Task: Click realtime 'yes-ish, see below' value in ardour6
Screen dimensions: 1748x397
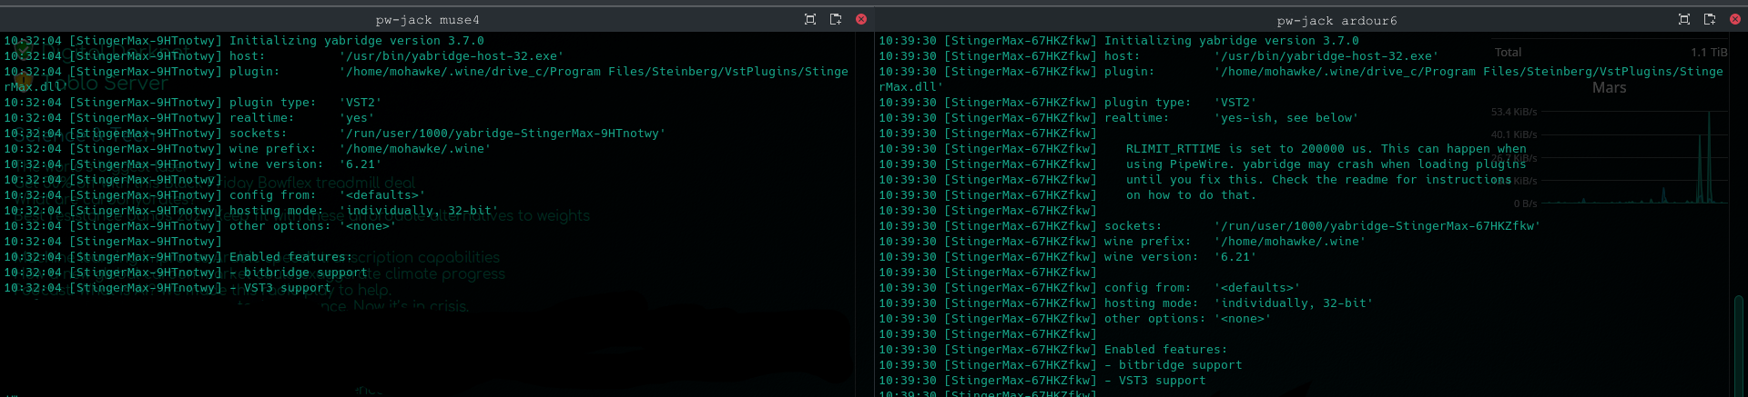Action: click(x=1286, y=118)
